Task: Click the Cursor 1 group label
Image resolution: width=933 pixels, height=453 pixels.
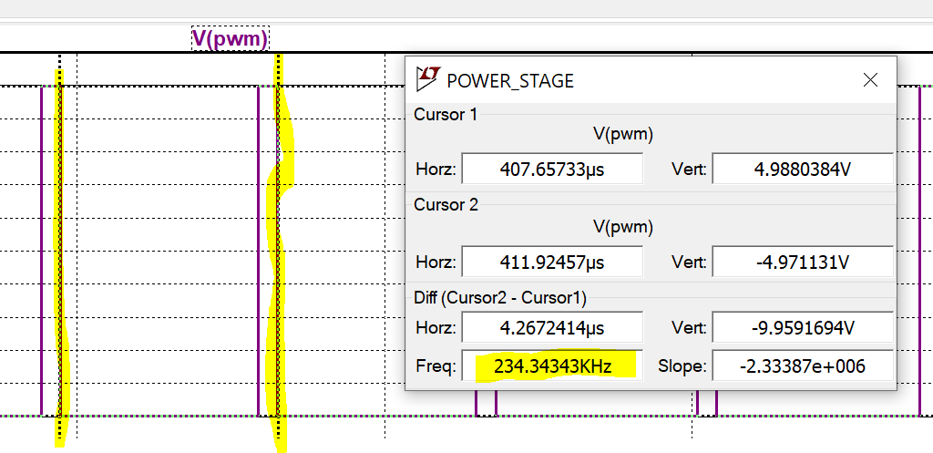Action: 446,114
